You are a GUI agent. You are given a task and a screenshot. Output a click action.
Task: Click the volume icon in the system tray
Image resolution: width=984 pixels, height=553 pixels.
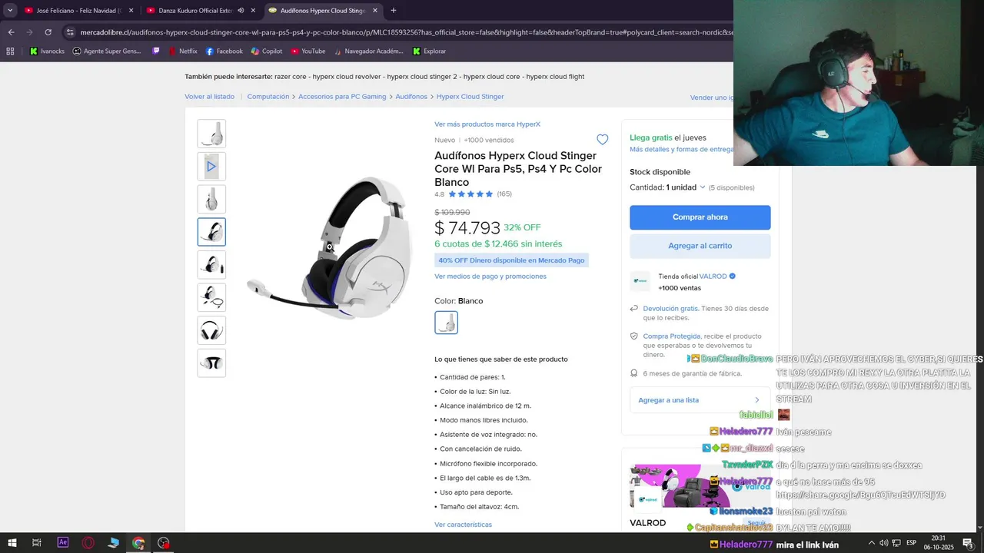pos(883,543)
